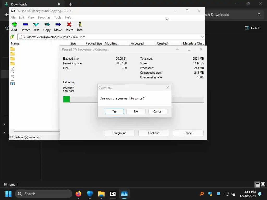Close the Downloads Explorer tab
267x200 pixels.
59,4
